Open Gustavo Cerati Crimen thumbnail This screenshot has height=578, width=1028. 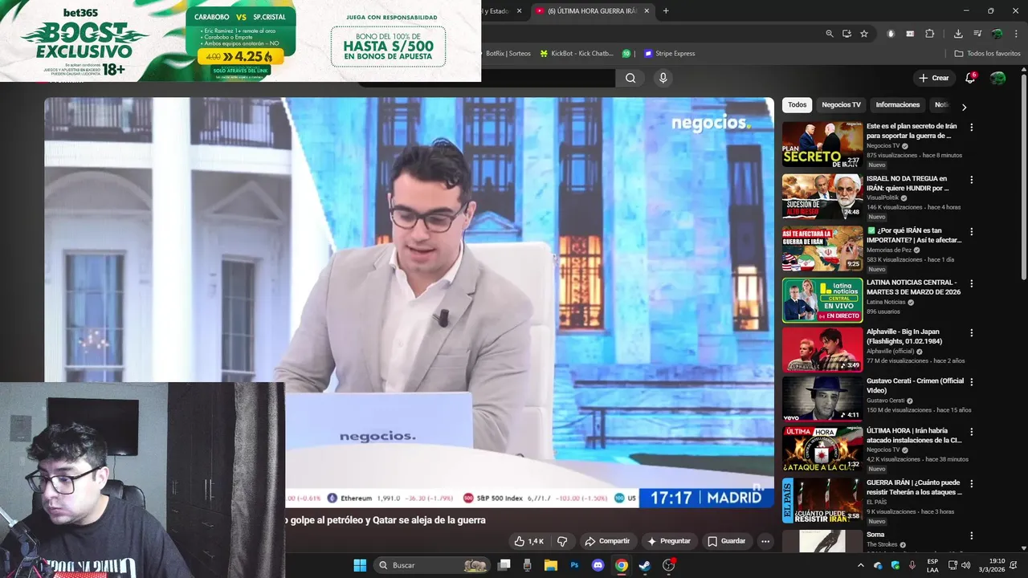(x=822, y=399)
